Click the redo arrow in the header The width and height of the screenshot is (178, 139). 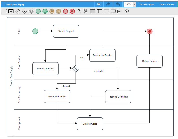pos(108,4)
